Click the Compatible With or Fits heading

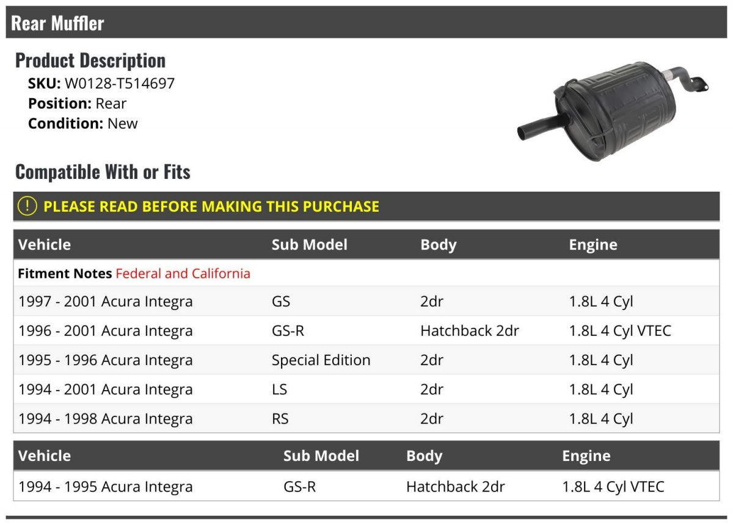103,172
